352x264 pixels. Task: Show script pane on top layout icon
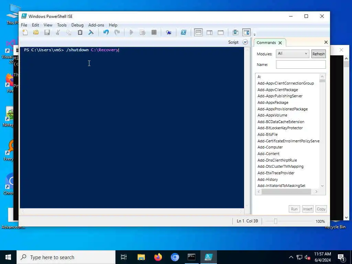click(x=198, y=33)
